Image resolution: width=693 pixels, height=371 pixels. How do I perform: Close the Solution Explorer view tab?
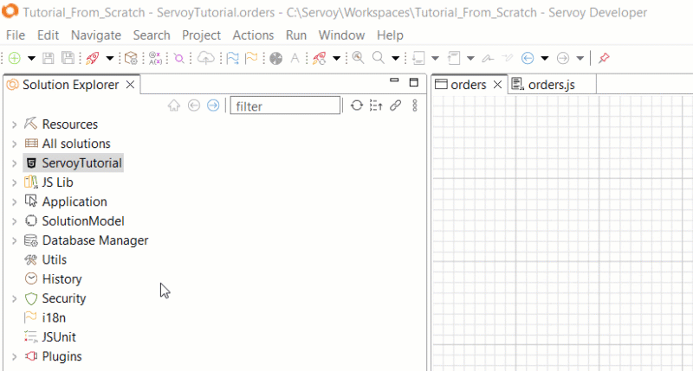(x=130, y=85)
